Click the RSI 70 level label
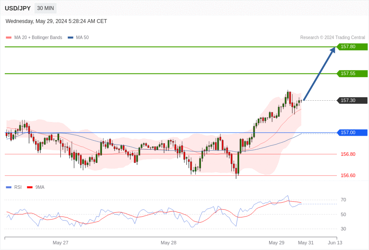The height and width of the screenshot is (250, 369). pyautogui.click(x=343, y=200)
